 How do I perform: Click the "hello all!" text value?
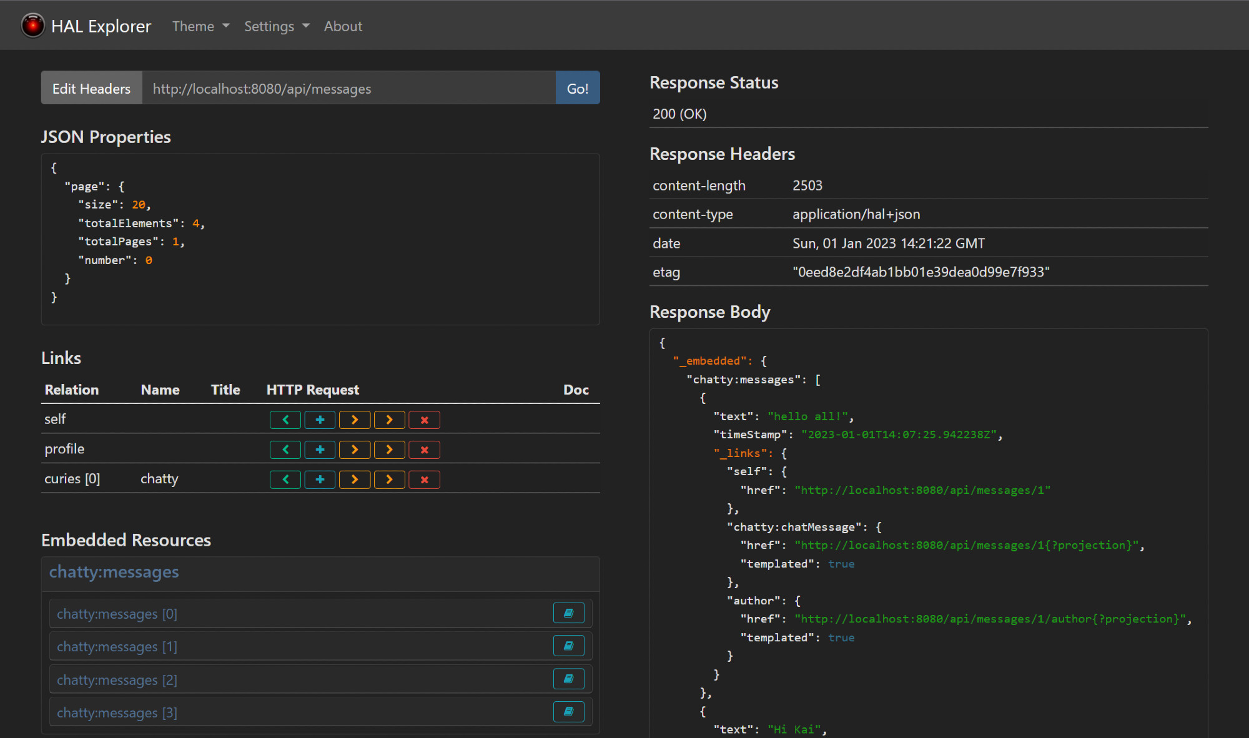tap(808, 416)
